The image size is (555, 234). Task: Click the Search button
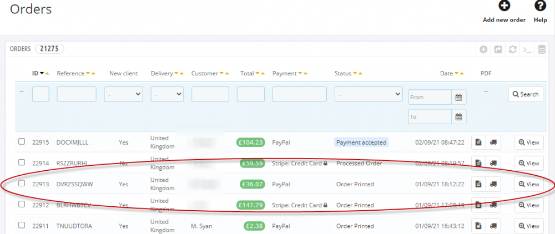coord(525,94)
